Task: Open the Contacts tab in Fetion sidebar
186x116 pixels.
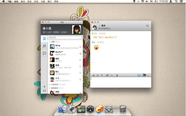Action: point(44,39)
